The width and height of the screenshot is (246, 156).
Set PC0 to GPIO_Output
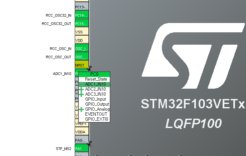coord(97,104)
